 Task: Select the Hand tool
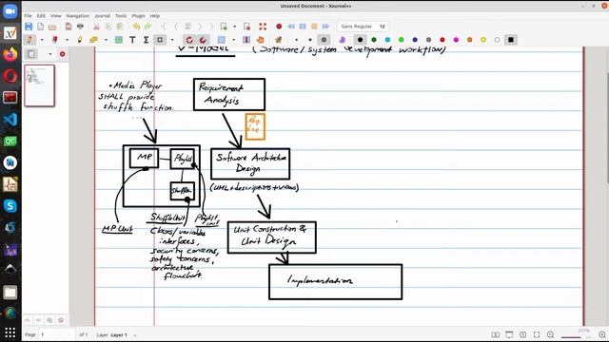[260, 40]
